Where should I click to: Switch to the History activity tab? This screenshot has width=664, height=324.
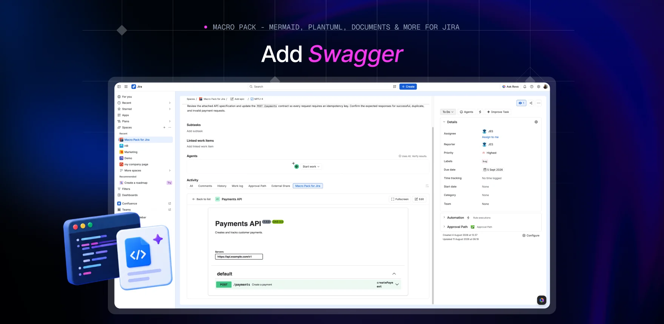point(222,186)
